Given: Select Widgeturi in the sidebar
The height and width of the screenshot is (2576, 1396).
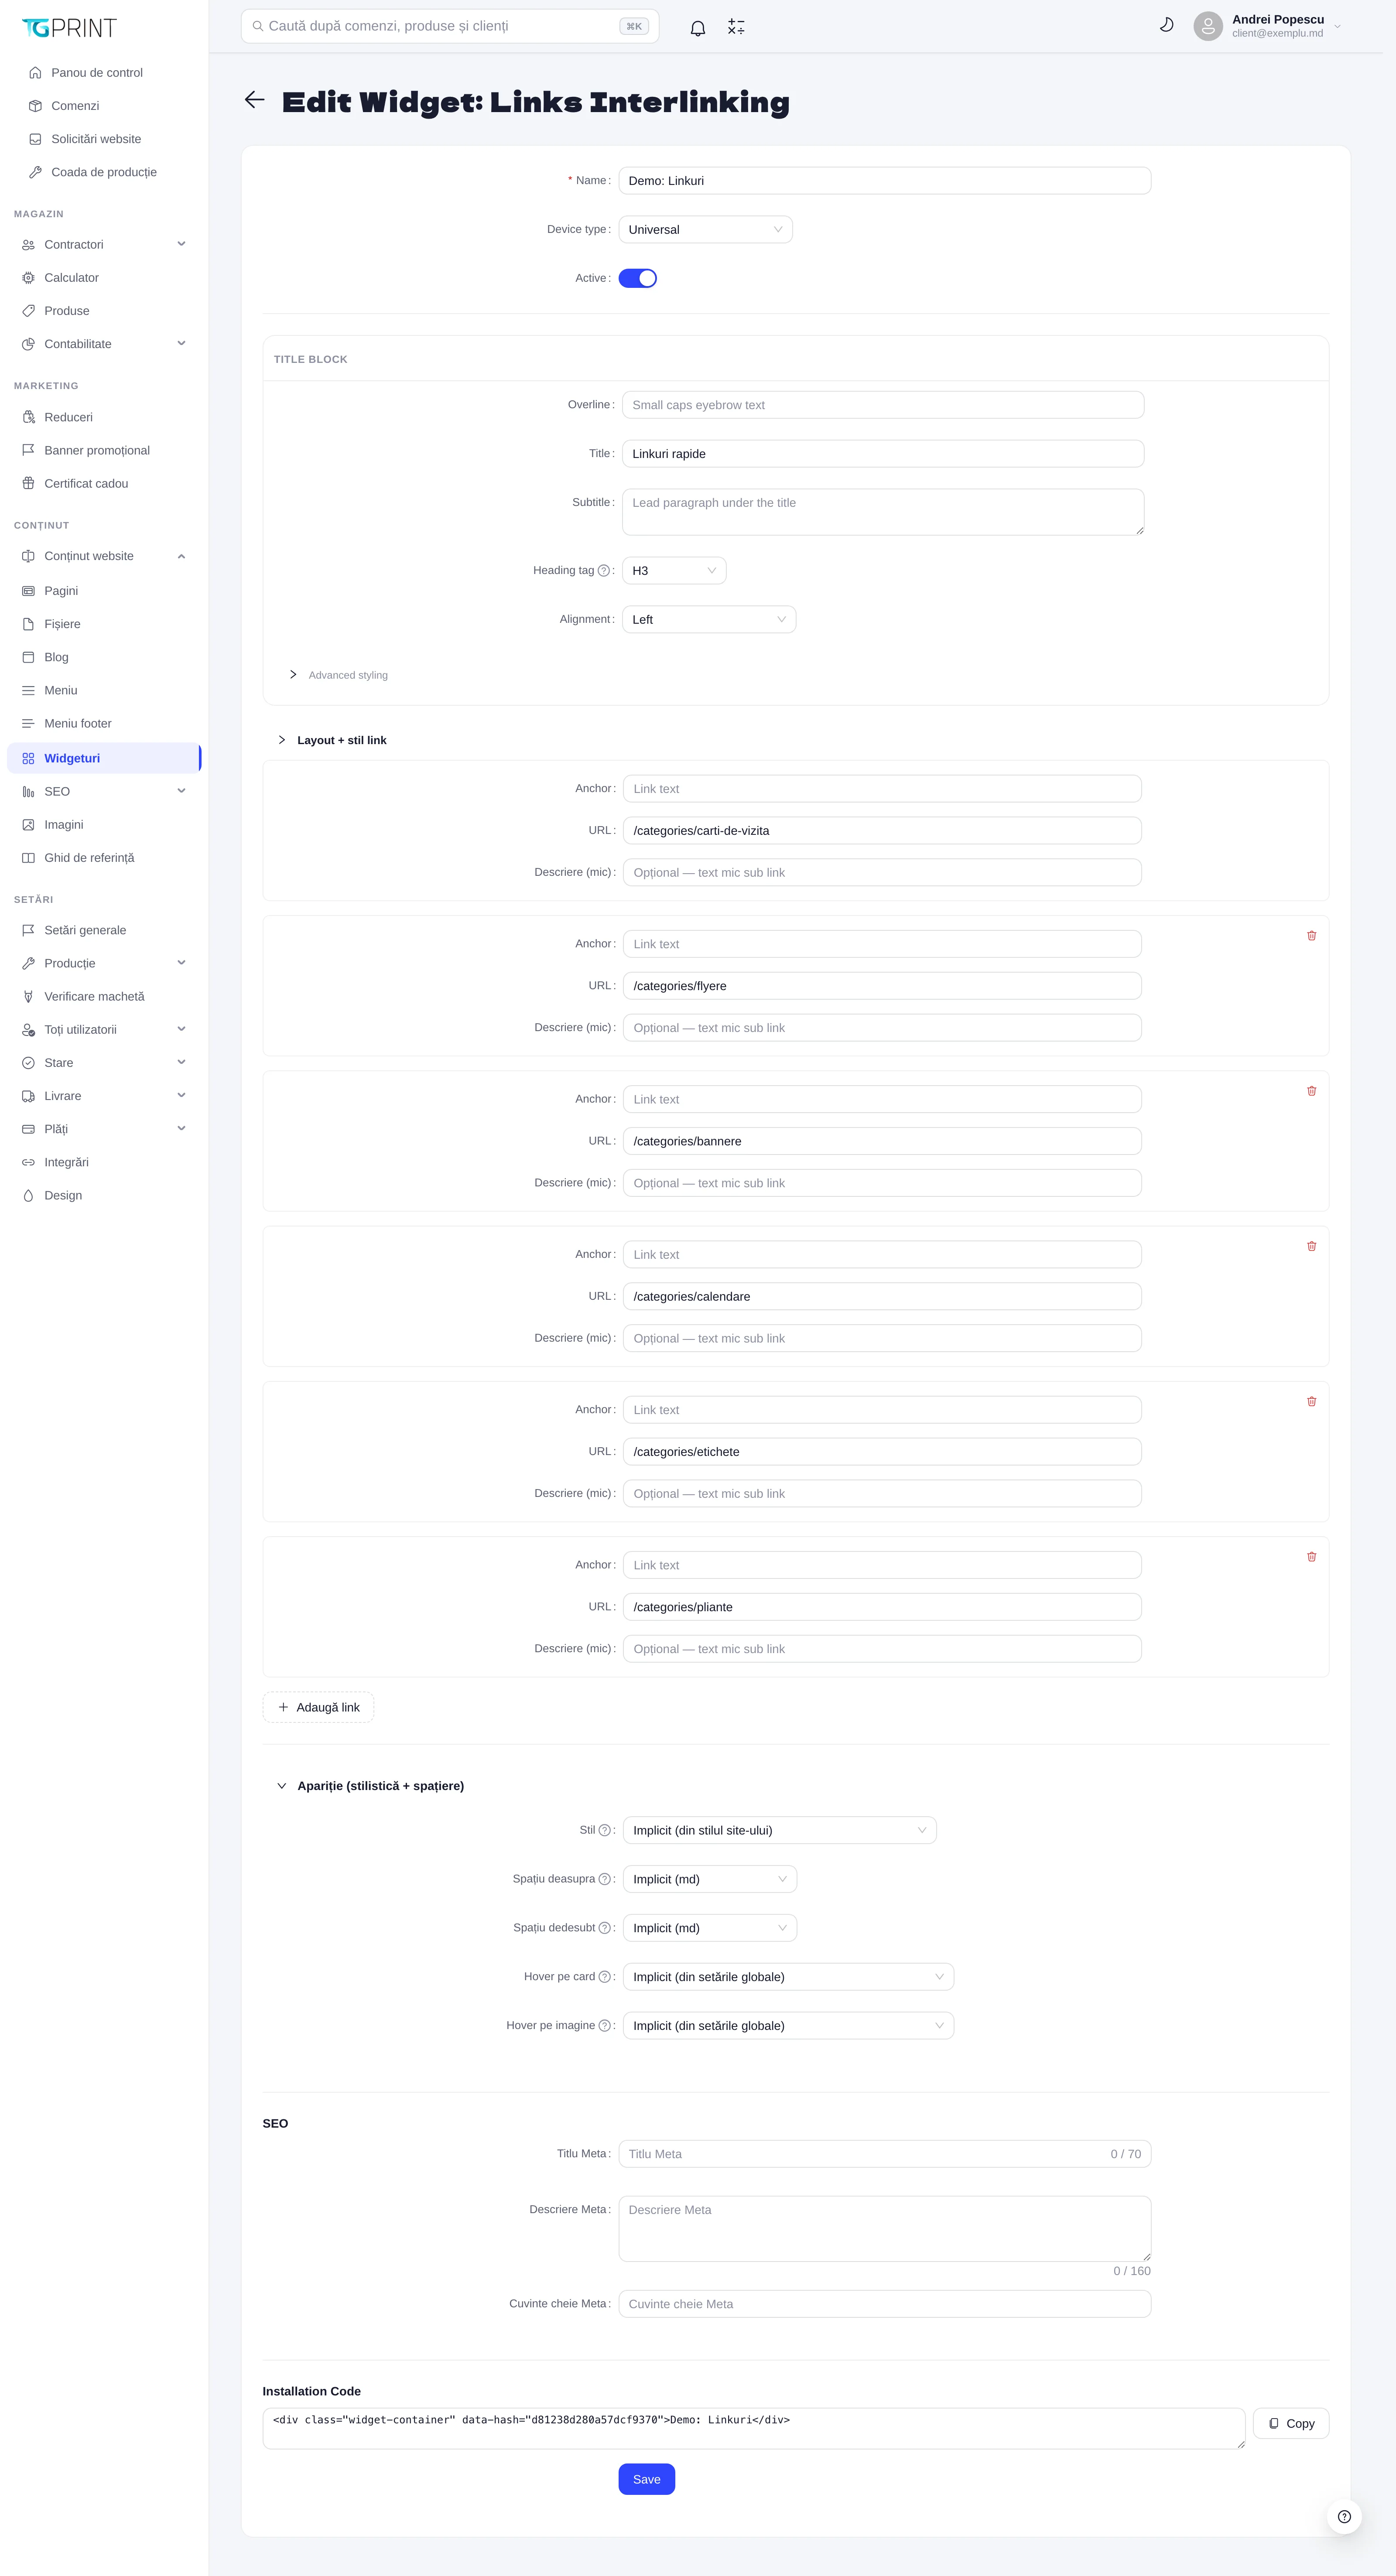Looking at the screenshot, I should [104, 758].
